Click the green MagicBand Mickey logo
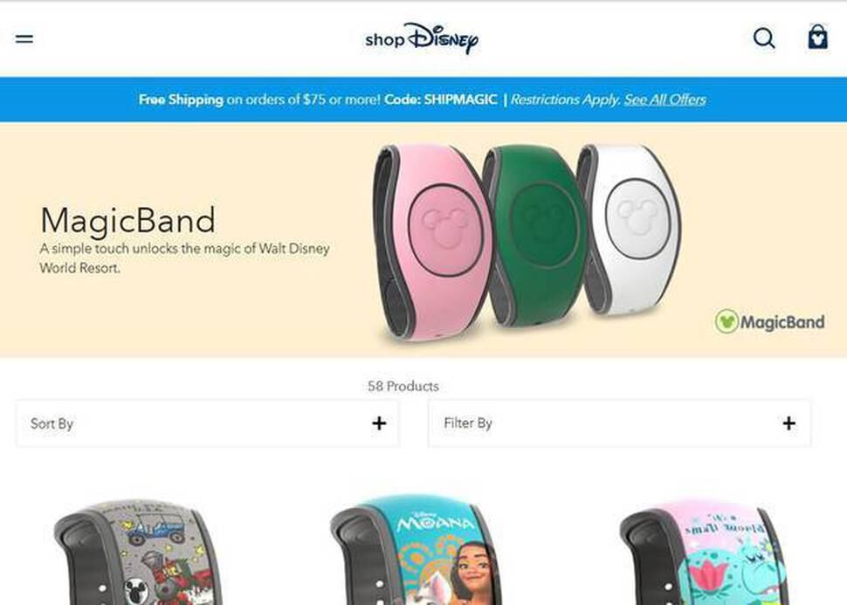847x605 pixels. (726, 321)
